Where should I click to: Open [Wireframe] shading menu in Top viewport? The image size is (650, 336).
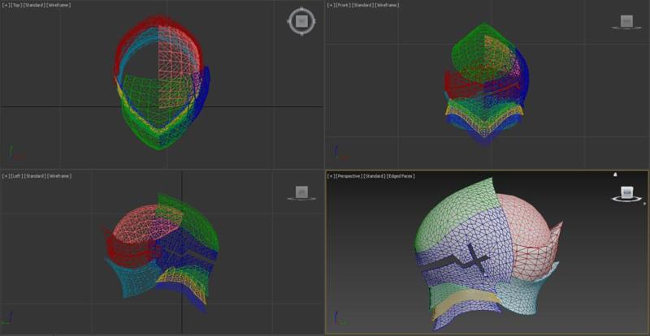pyautogui.click(x=58, y=5)
